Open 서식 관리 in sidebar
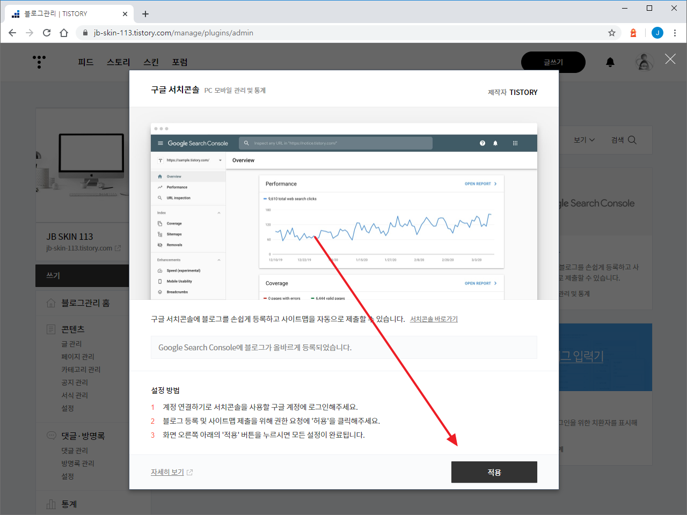The image size is (687, 515). 75,395
